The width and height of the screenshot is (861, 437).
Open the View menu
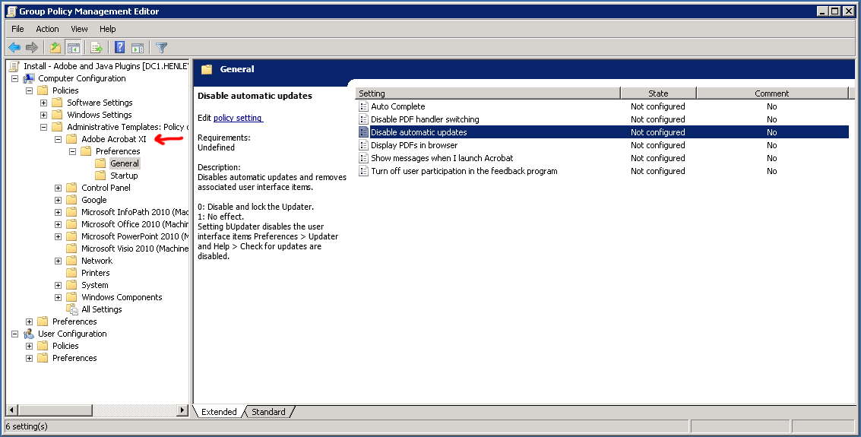pyautogui.click(x=79, y=29)
